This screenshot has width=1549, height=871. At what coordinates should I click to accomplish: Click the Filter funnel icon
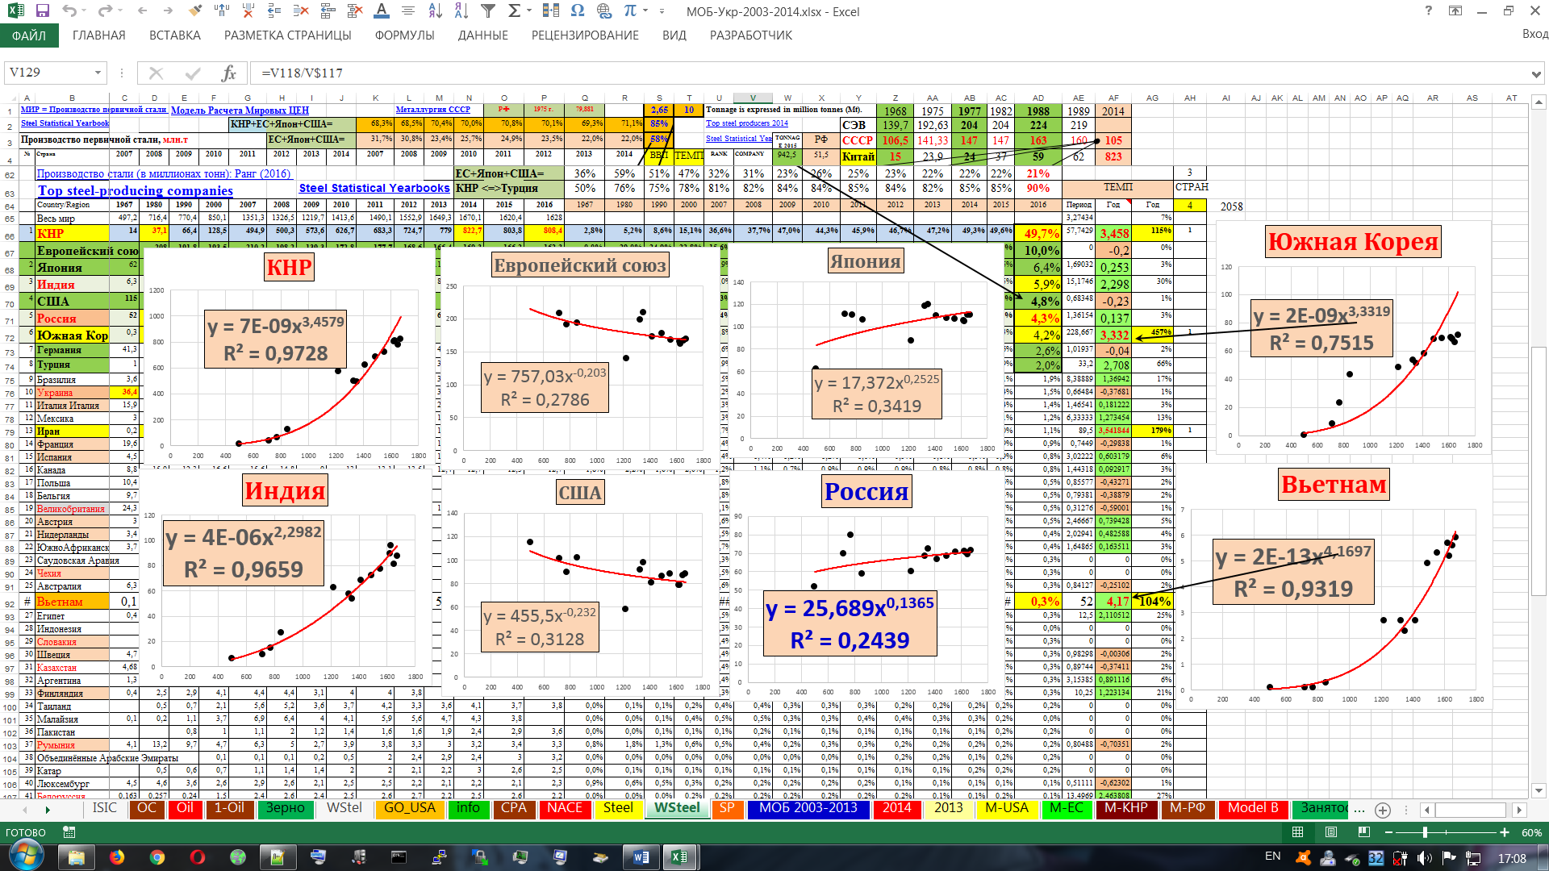point(488,11)
